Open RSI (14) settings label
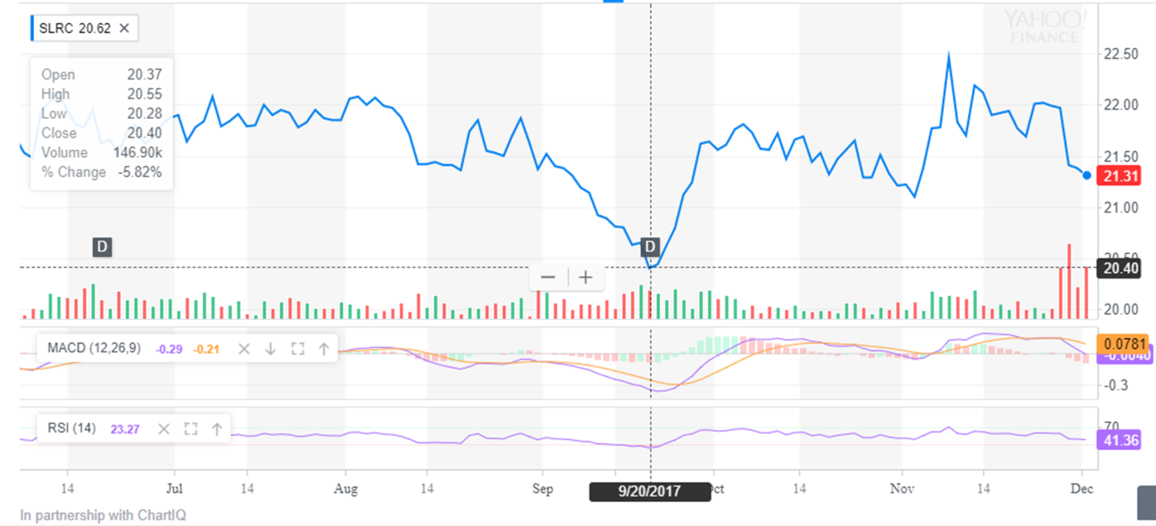Image resolution: width=1156 pixels, height=526 pixels. 71,428
